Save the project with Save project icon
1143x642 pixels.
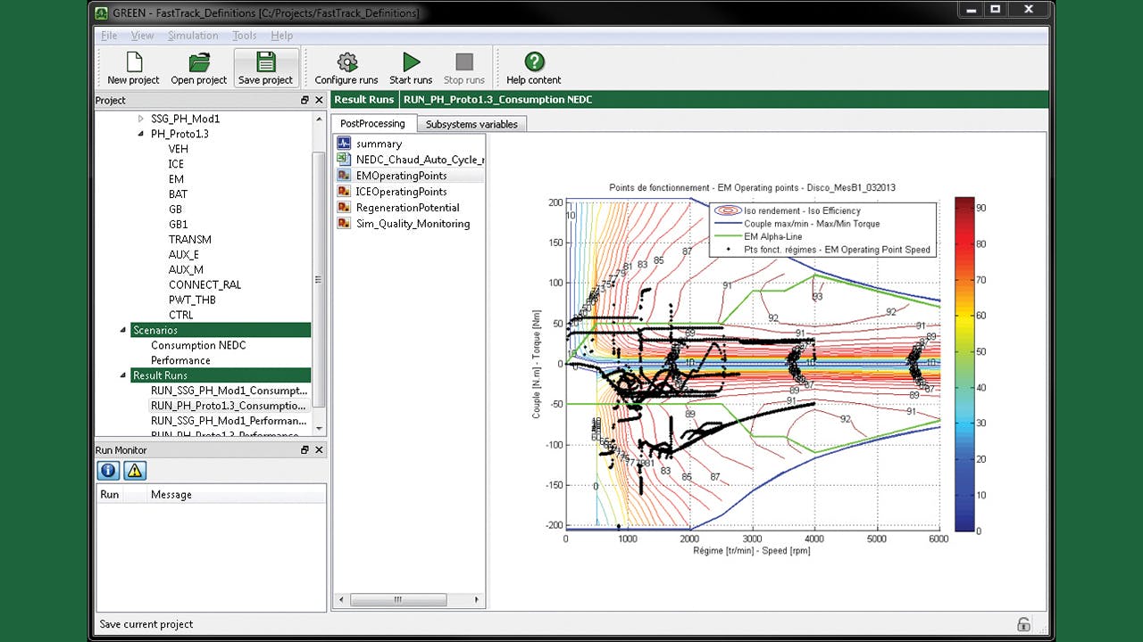[265, 62]
